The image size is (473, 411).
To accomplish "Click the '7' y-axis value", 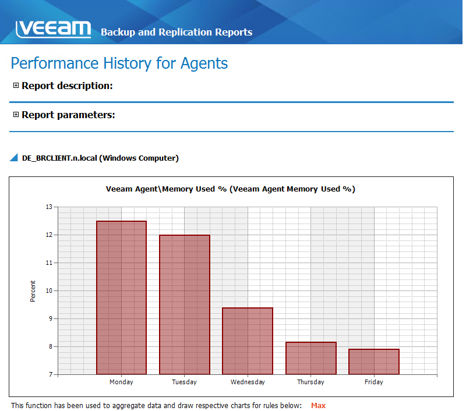I will (51, 374).
